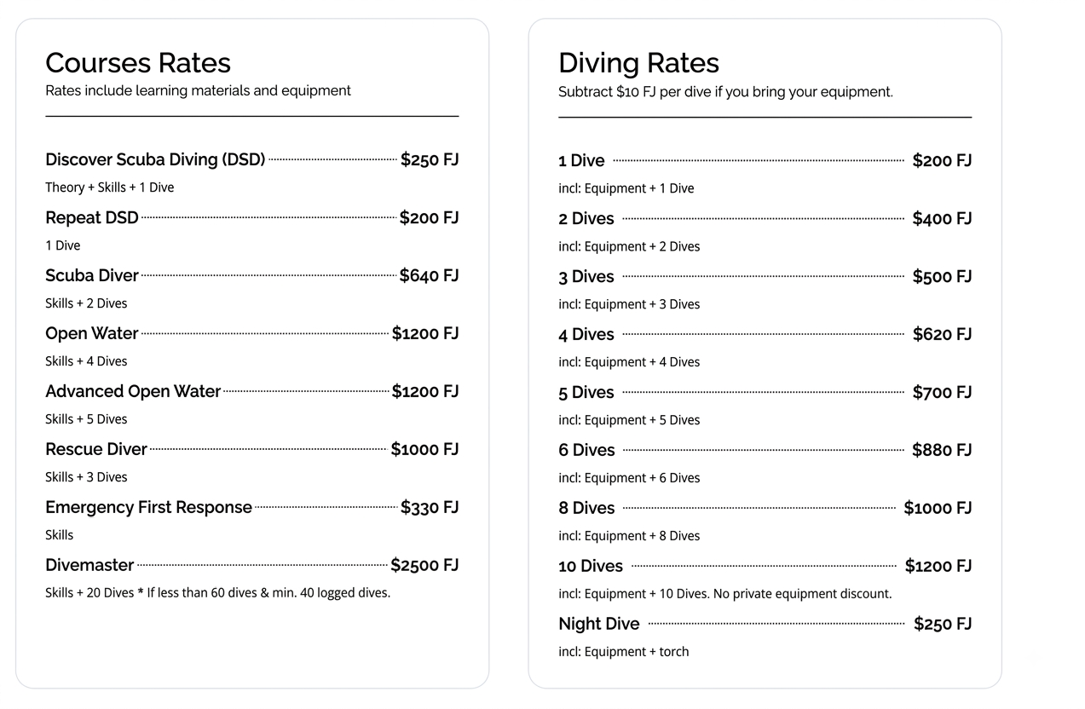Click the $2500 FJ Divemaster price
The image size is (1085, 709).
pyautogui.click(x=424, y=565)
